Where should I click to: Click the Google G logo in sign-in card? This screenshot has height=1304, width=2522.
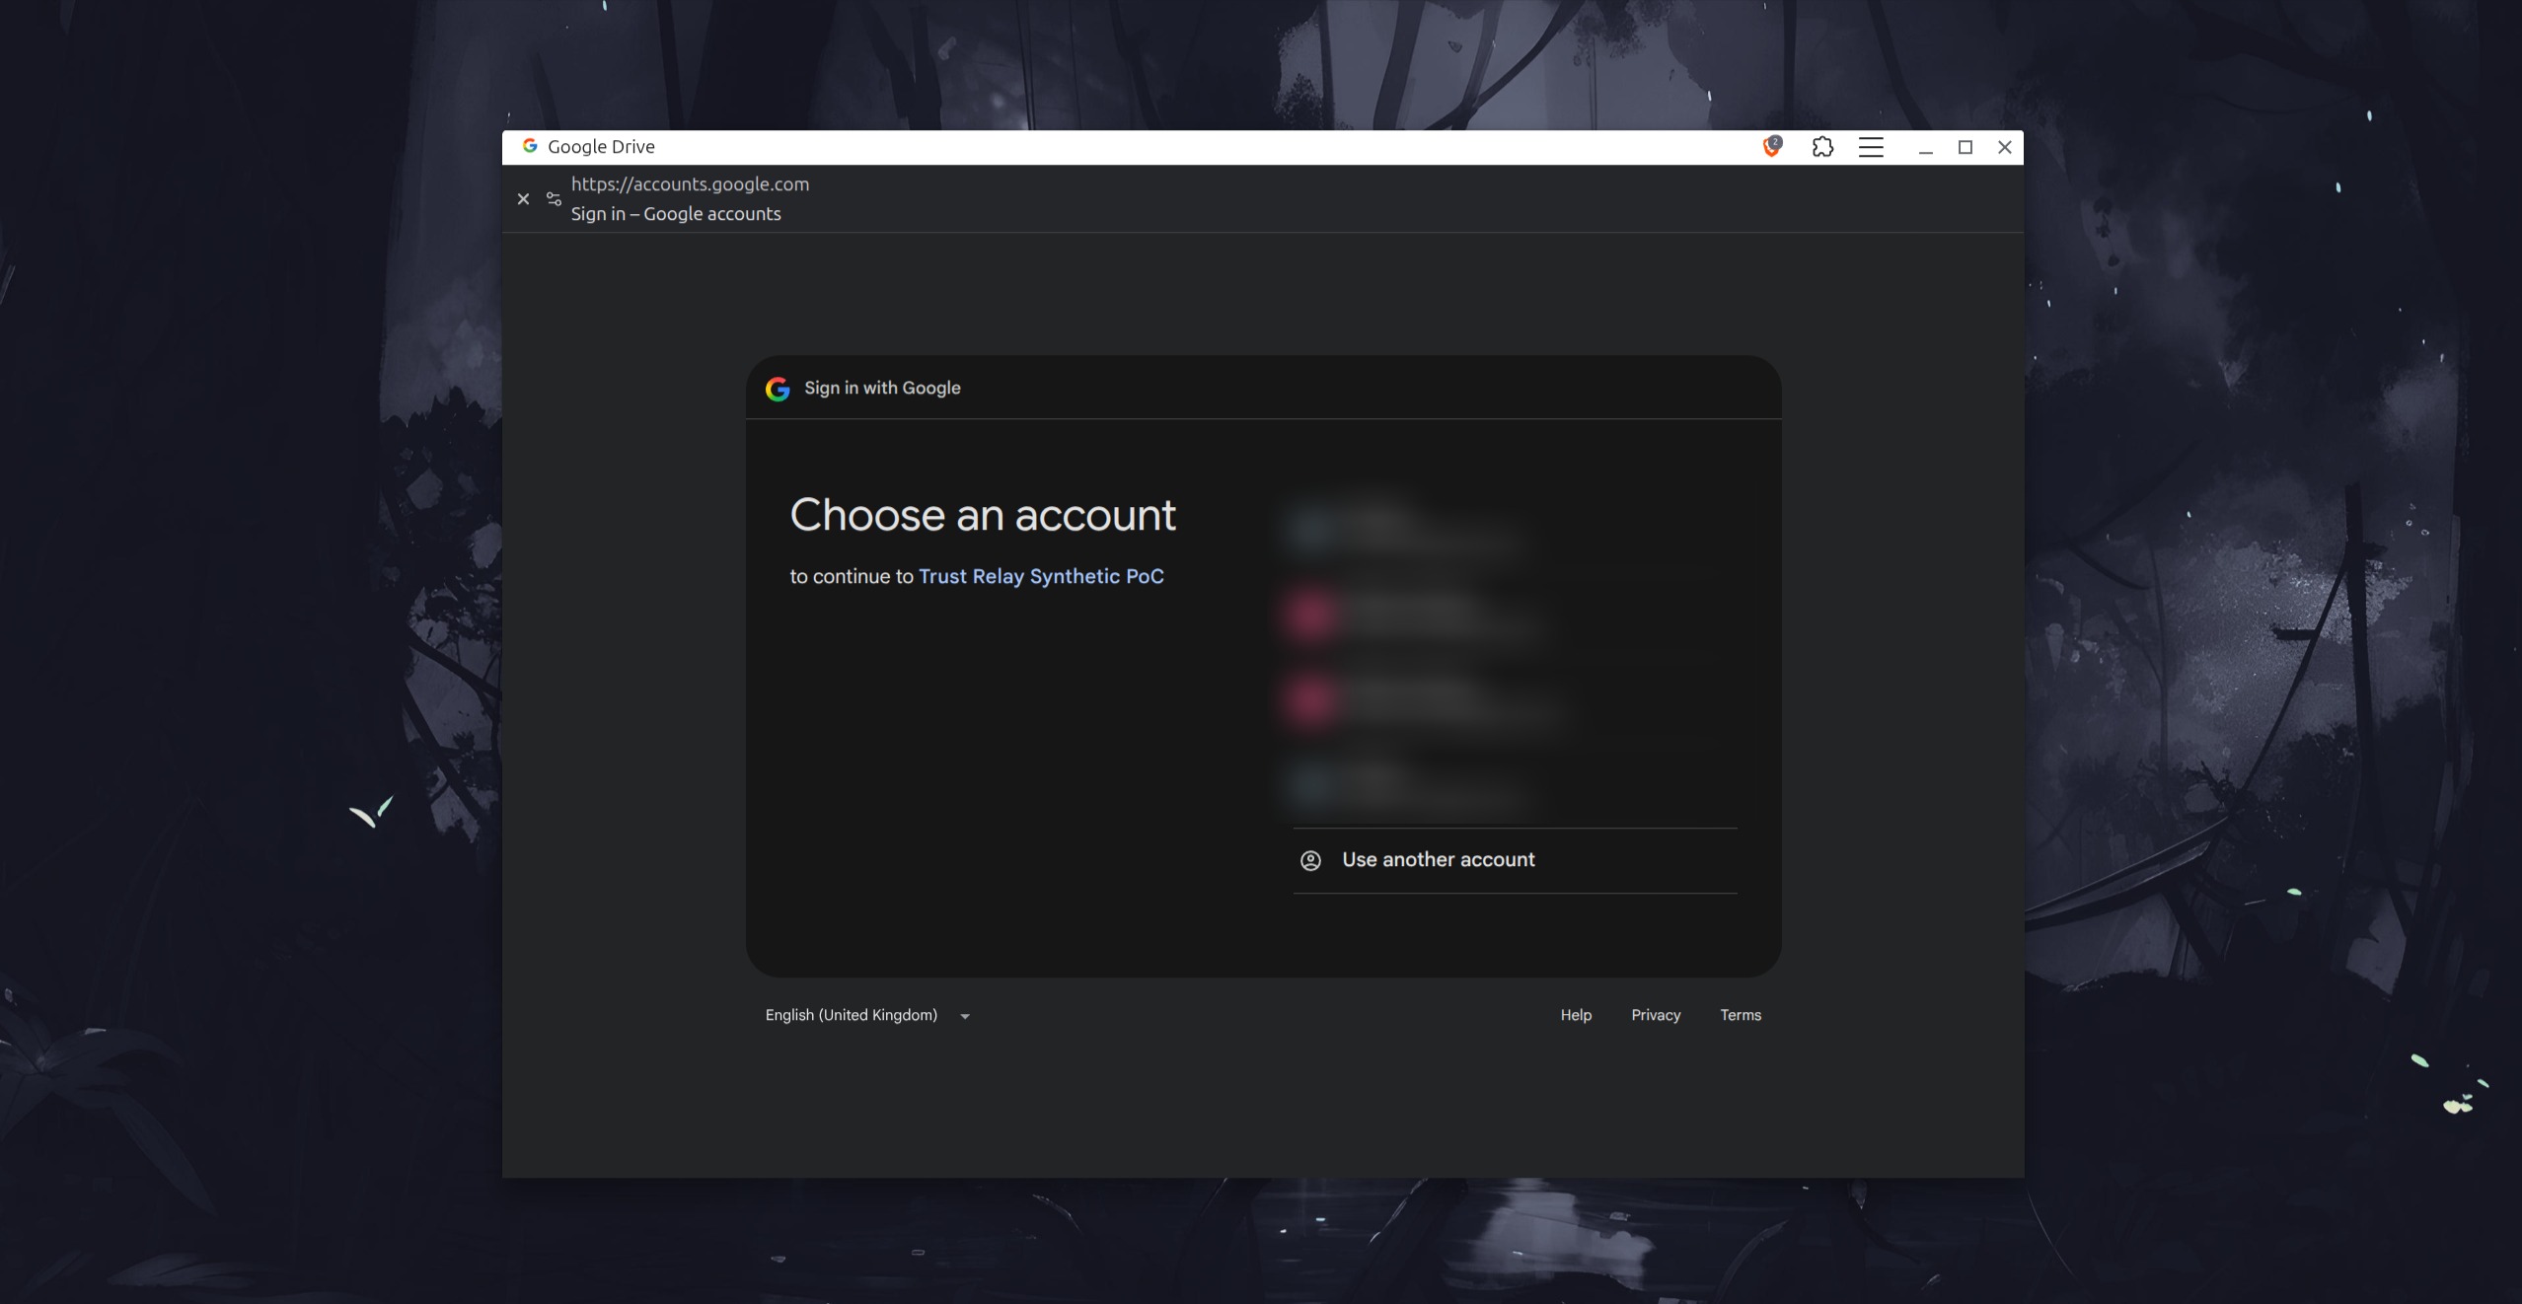pyautogui.click(x=778, y=389)
